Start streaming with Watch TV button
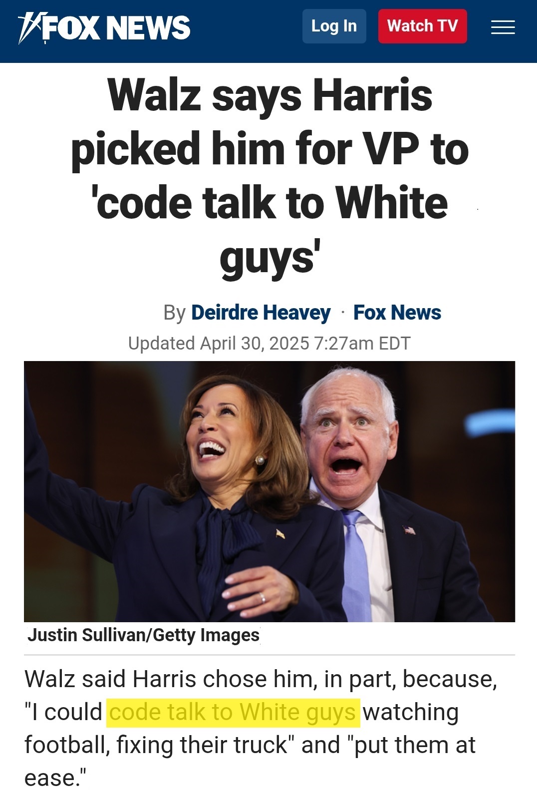Viewport: 537px width, 797px height. click(x=422, y=26)
